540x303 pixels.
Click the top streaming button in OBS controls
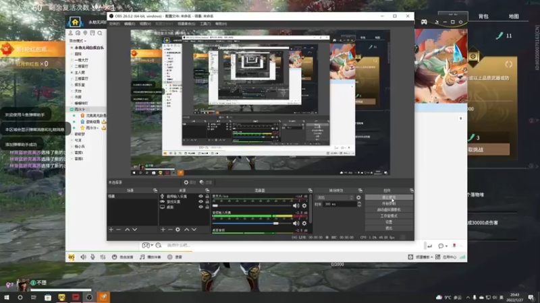pyautogui.click(x=389, y=197)
